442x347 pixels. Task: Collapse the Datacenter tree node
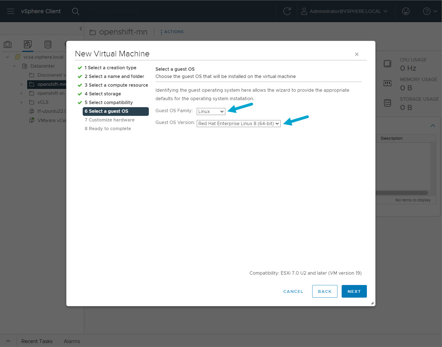[x=14, y=66]
